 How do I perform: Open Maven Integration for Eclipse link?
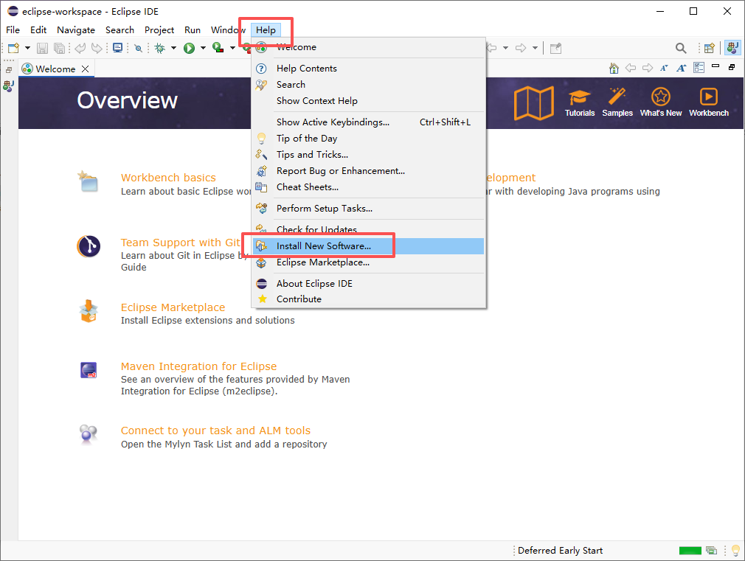coord(198,366)
